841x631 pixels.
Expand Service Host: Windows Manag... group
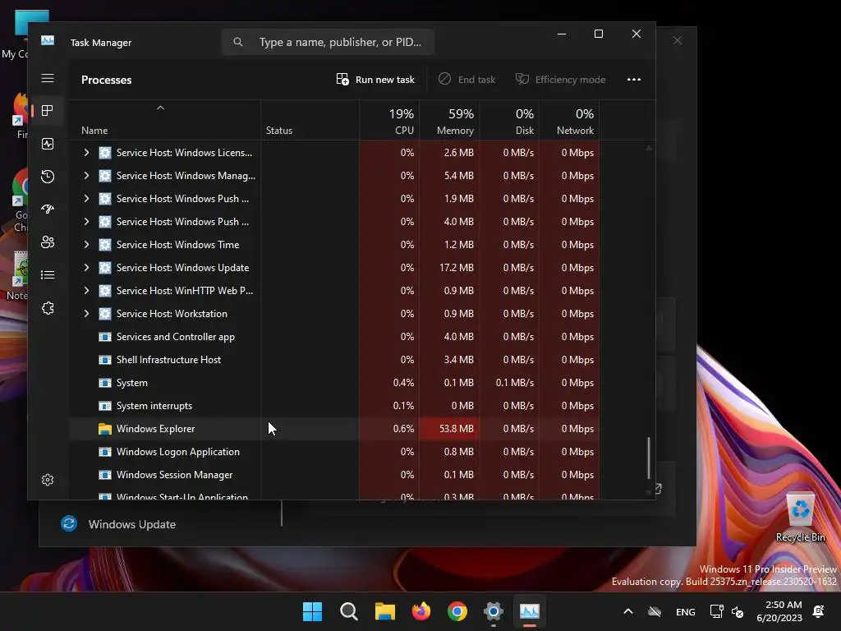(86, 176)
